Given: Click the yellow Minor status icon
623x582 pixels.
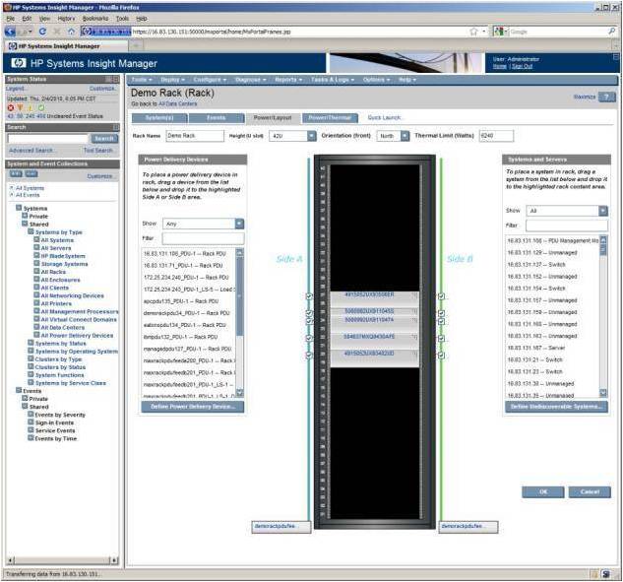Looking at the screenshot, I should (x=31, y=107).
